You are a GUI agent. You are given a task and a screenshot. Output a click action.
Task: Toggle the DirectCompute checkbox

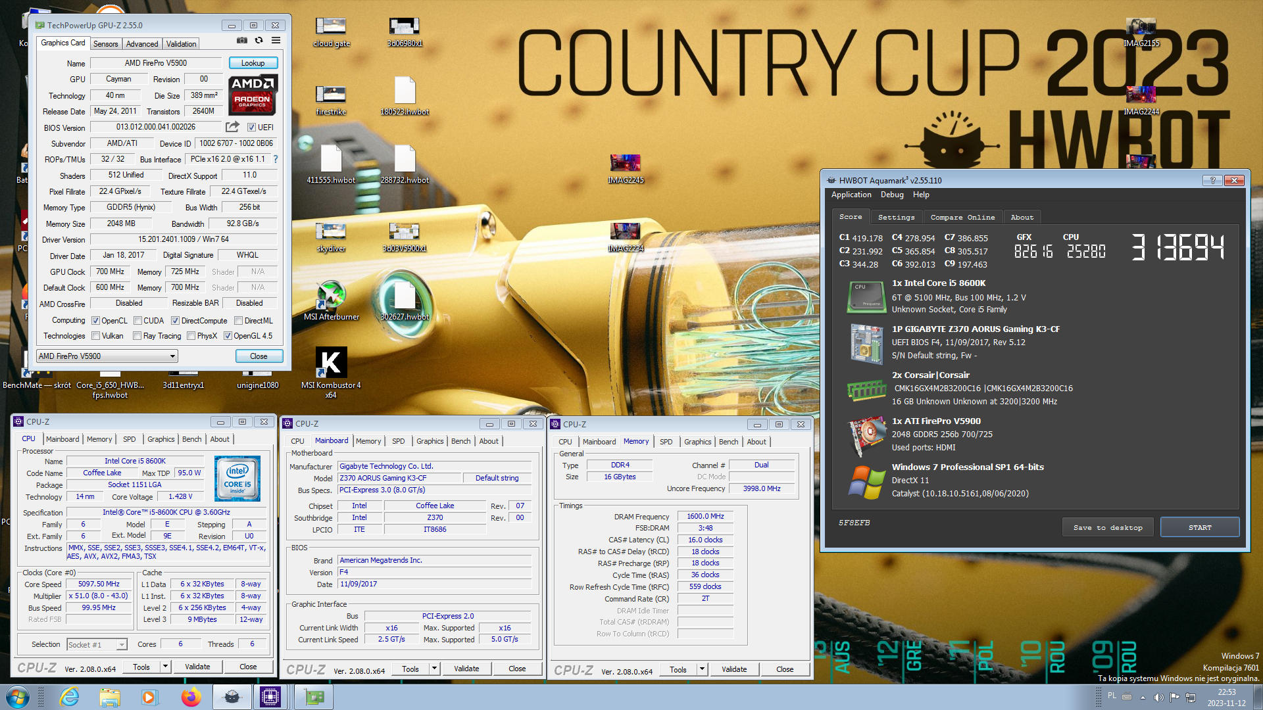(176, 321)
